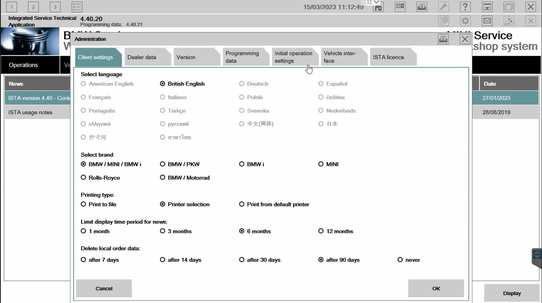Click the document copy icon in second row

pos(443,21)
